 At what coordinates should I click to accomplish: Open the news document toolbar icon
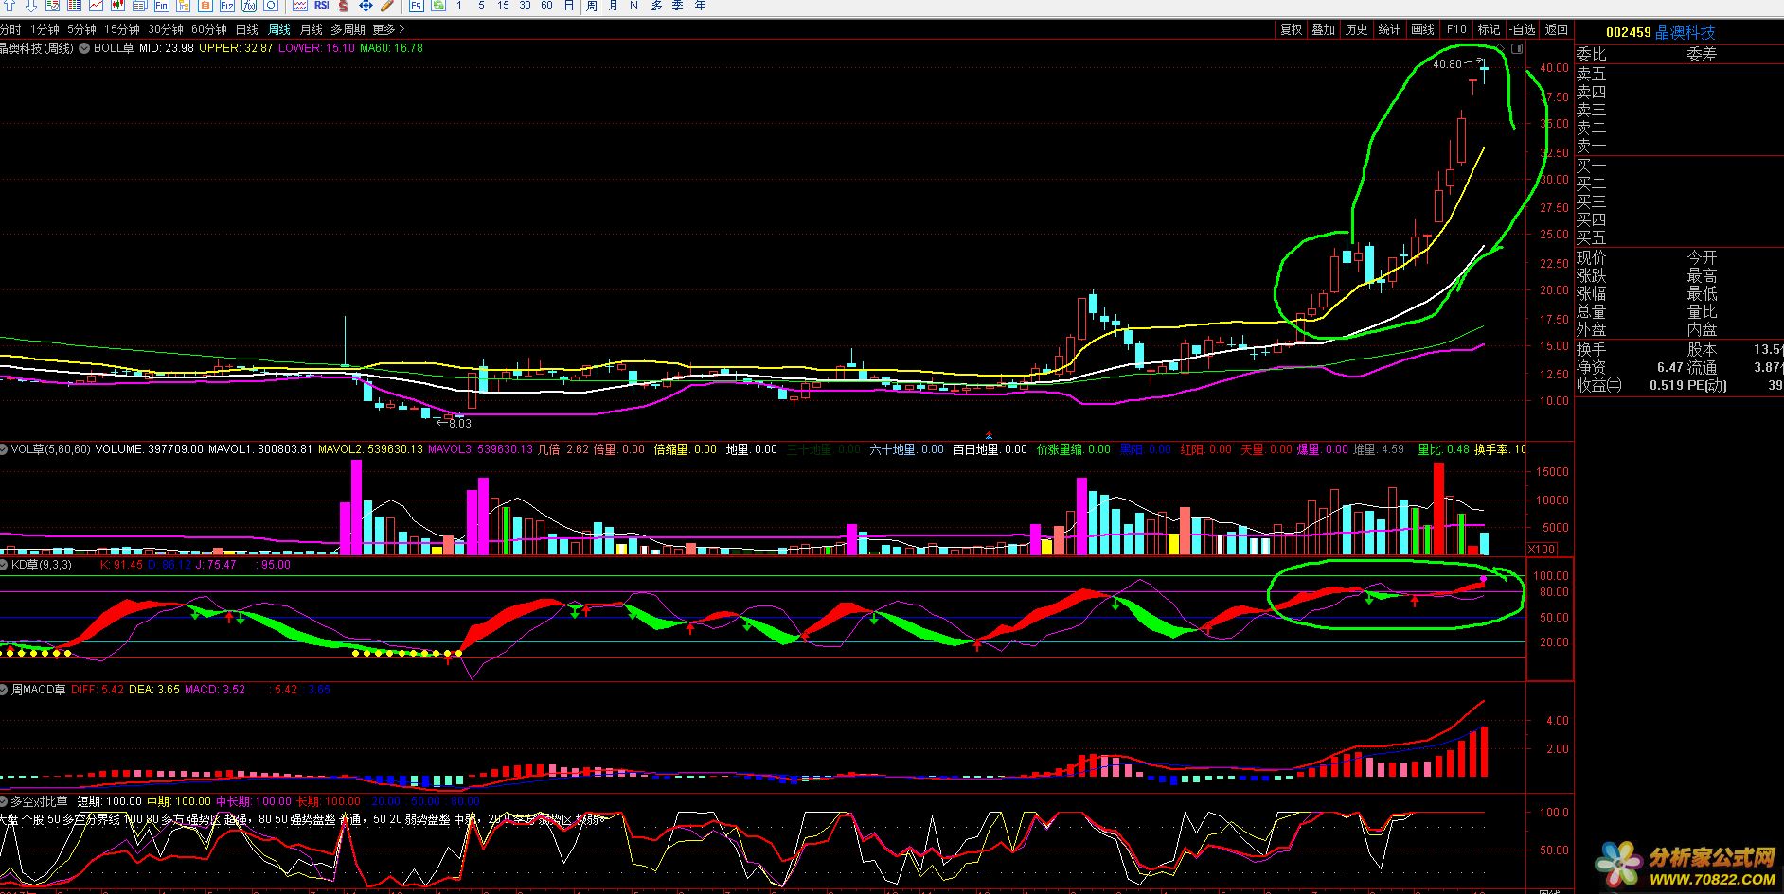coord(139,6)
